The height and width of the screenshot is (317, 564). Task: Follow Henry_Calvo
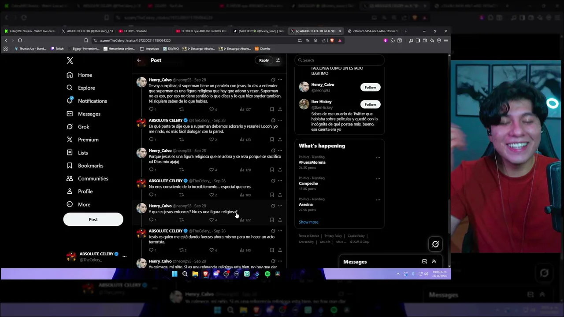370,87
